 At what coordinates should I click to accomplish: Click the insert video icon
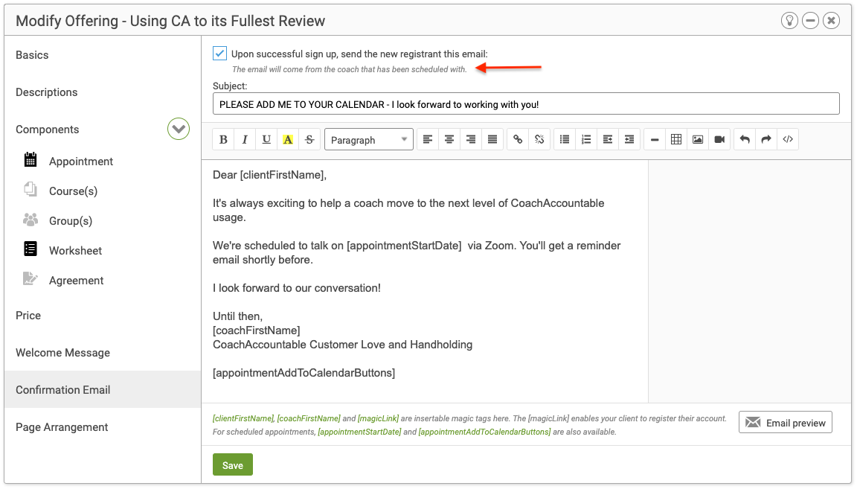719,140
